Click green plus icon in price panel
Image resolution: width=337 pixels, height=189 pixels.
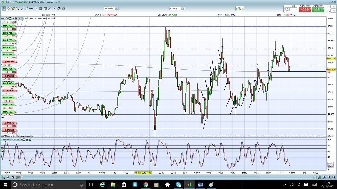pyautogui.click(x=22, y=19)
